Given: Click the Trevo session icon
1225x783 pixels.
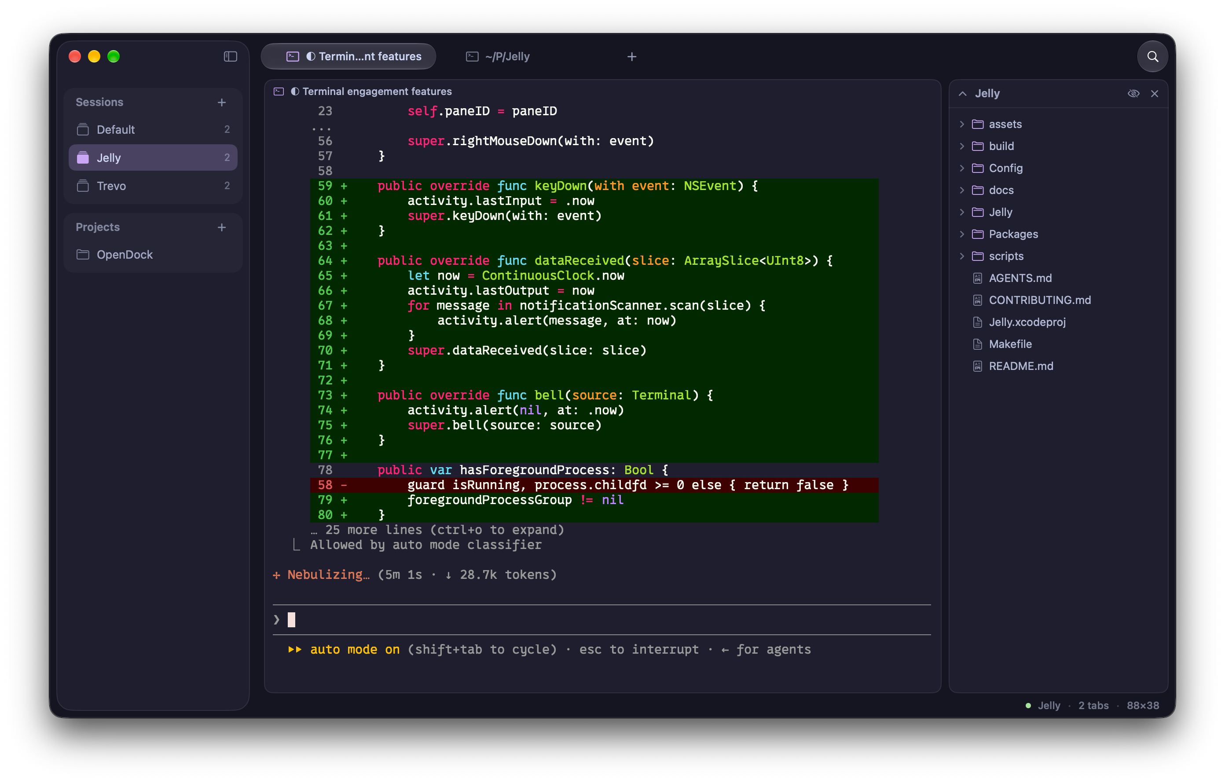Looking at the screenshot, I should tap(83, 186).
